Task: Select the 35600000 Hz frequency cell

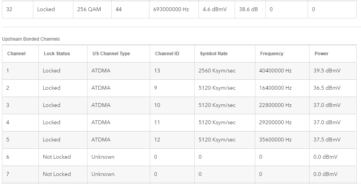Action: 275,140
